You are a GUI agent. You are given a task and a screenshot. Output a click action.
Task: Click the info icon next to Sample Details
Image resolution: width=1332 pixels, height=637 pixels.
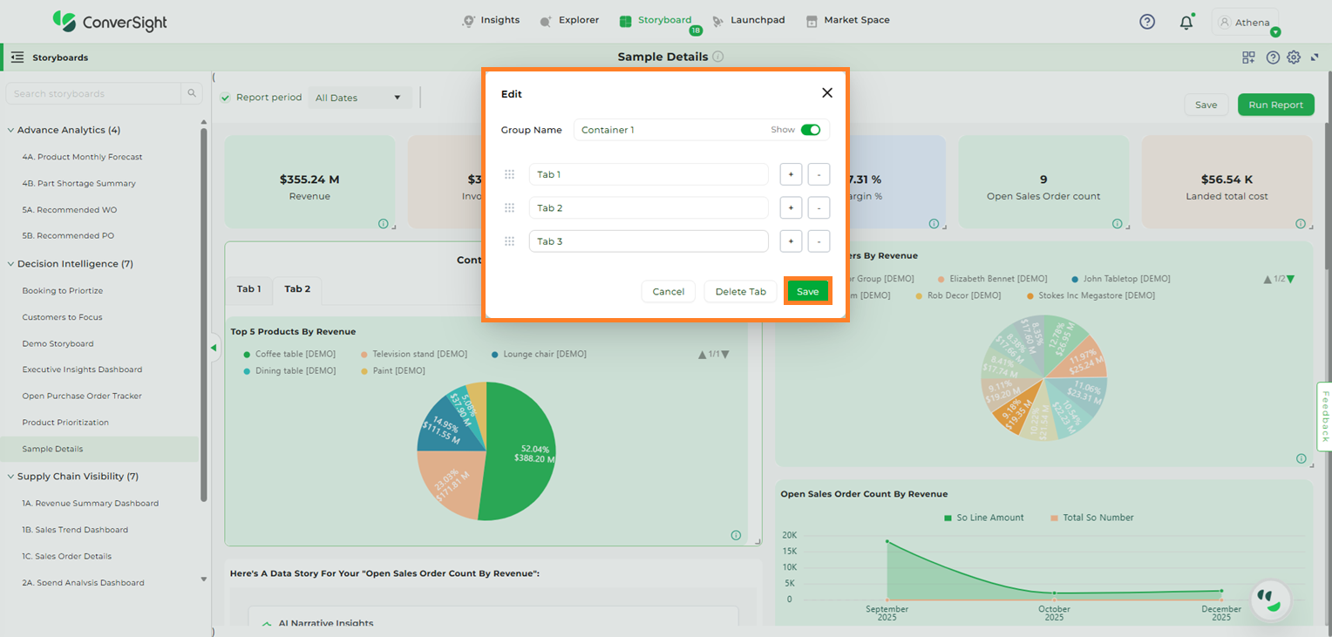pyautogui.click(x=717, y=57)
